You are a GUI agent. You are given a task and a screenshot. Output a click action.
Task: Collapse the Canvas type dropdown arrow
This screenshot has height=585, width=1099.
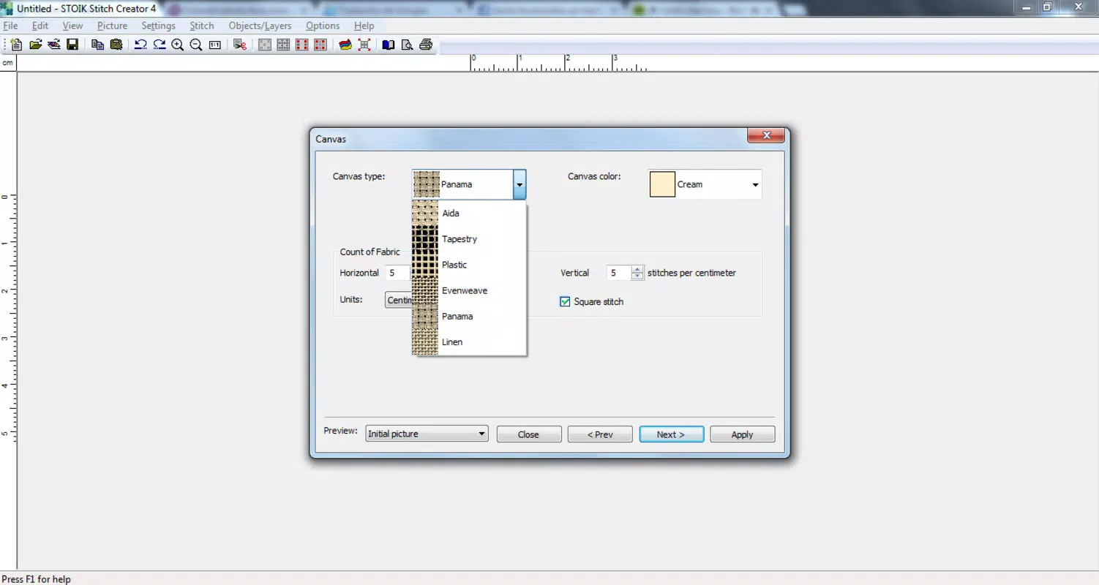click(x=519, y=185)
